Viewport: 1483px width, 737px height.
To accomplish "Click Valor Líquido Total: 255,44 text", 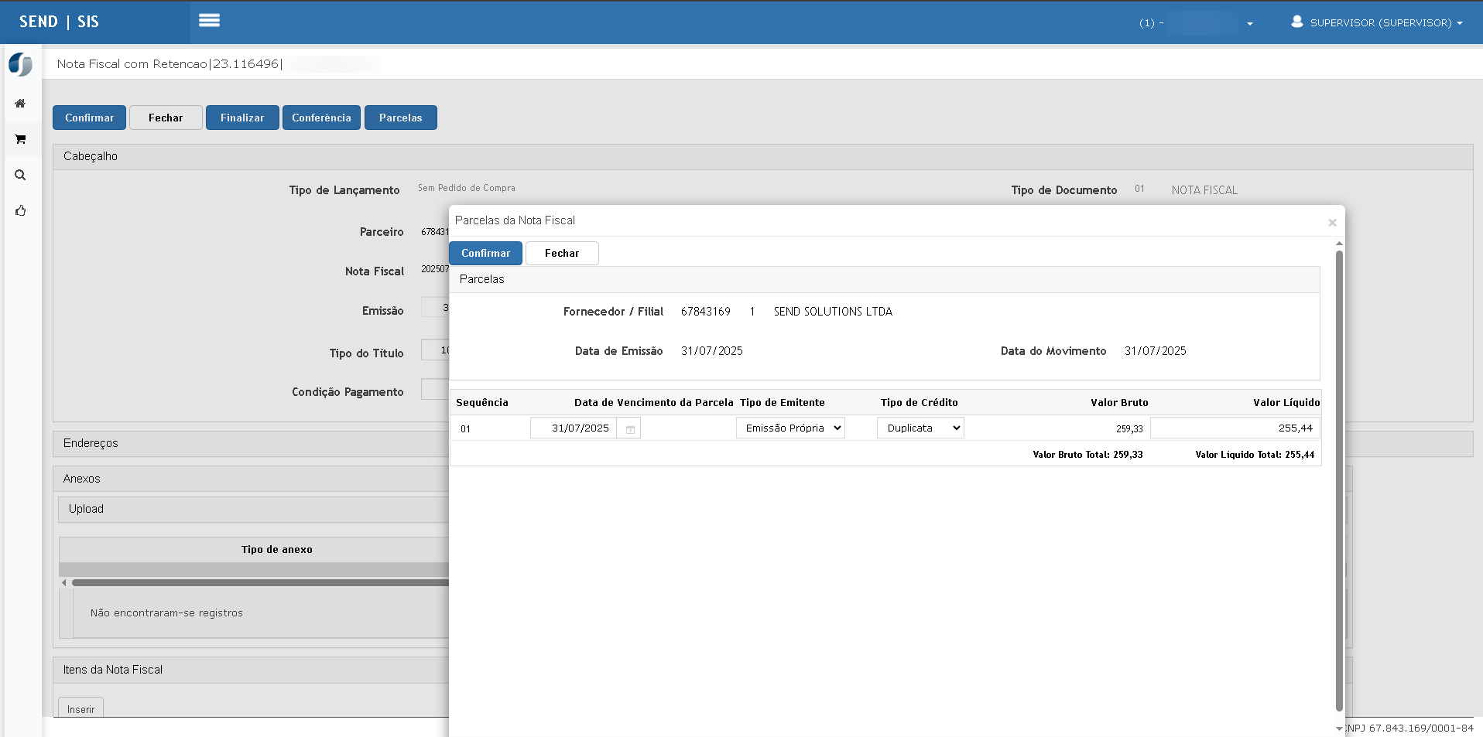I will tap(1255, 454).
